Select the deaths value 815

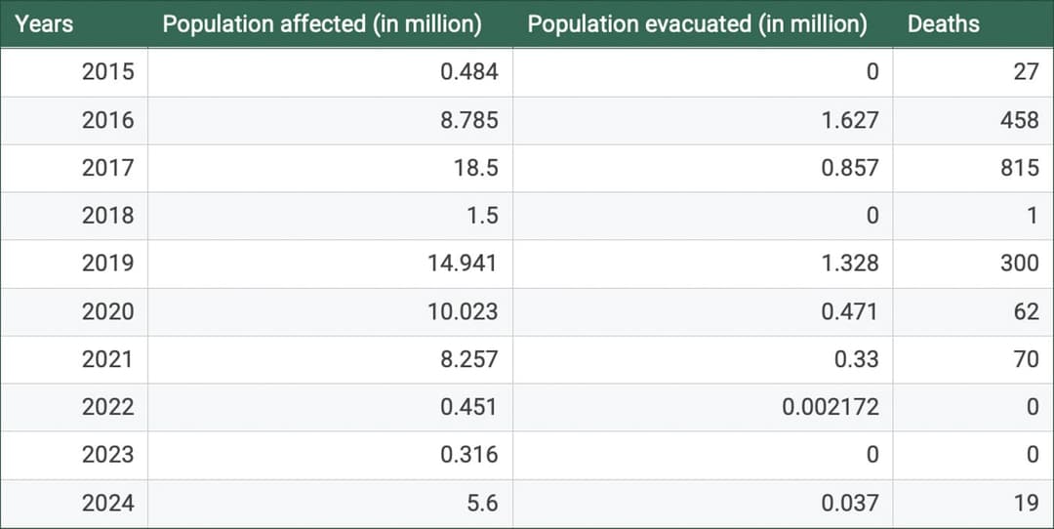(x=1020, y=168)
